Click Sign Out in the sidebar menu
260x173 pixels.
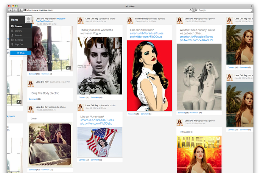19,44
